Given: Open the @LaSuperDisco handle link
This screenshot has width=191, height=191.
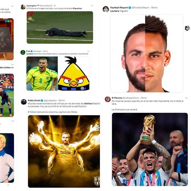Looking at the screenshot, I should [130, 98].
